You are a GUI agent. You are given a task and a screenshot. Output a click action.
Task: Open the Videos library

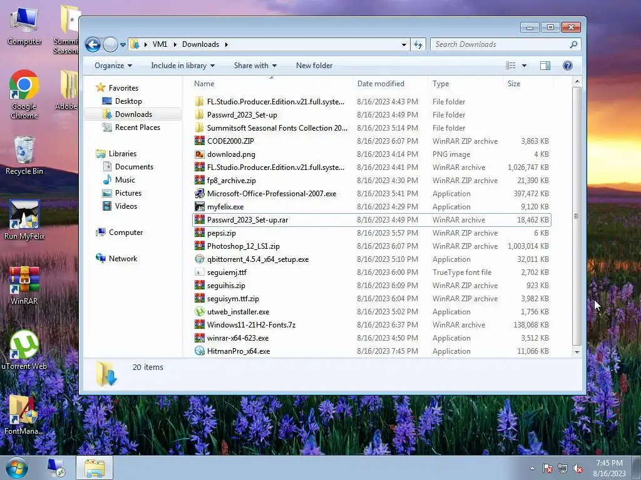[125, 206]
